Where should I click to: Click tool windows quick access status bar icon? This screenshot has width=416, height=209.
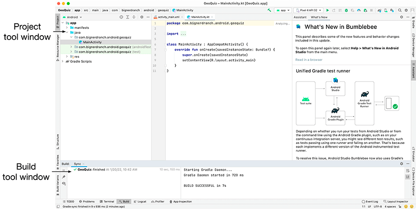(x=58, y=206)
